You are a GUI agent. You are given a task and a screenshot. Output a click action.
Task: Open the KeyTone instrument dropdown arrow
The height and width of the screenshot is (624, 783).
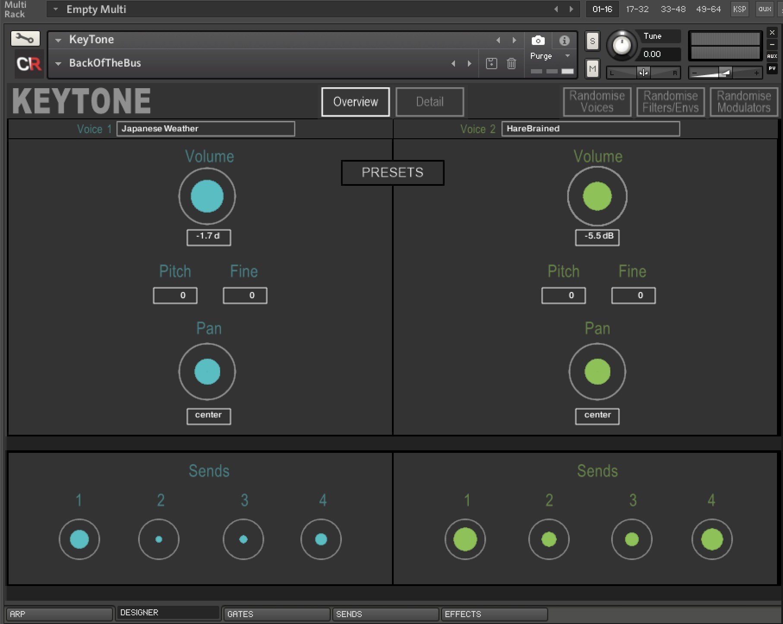tap(58, 40)
